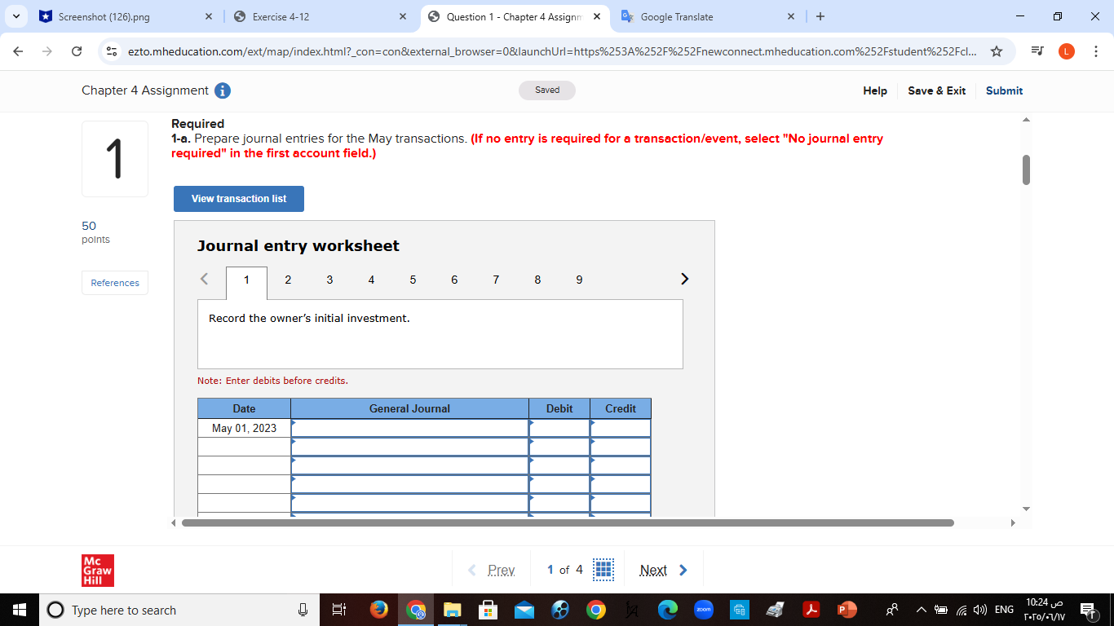Select journal entry tab 9
Image resolution: width=1114 pixels, height=626 pixels.
(579, 280)
